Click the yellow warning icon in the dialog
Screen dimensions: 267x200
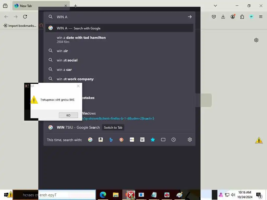click(x=34, y=100)
